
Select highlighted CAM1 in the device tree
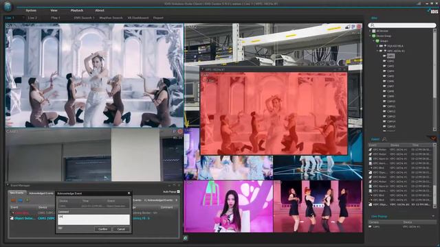coord(390,56)
